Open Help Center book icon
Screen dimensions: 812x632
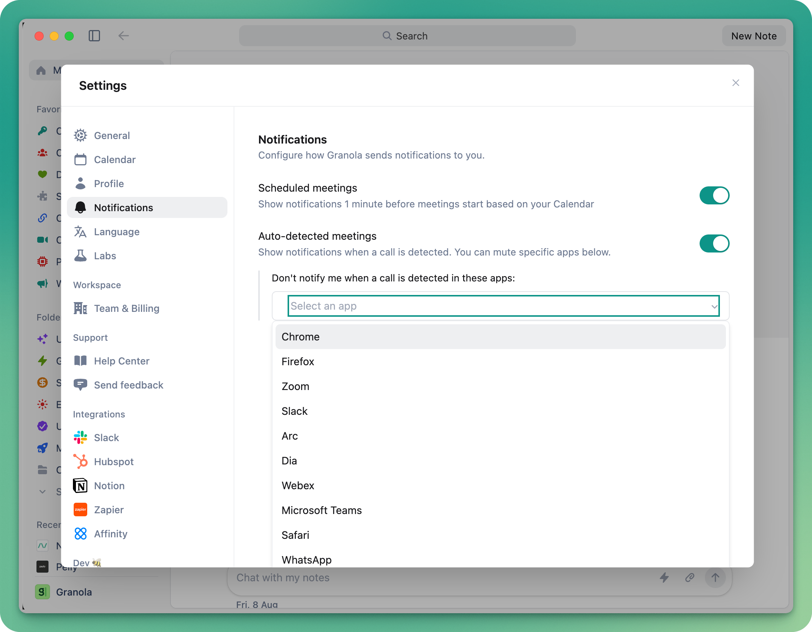[x=80, y=361]
